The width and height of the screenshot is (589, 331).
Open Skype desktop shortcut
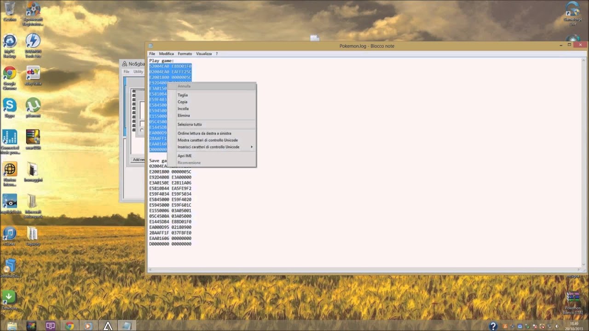click(10, 108)
